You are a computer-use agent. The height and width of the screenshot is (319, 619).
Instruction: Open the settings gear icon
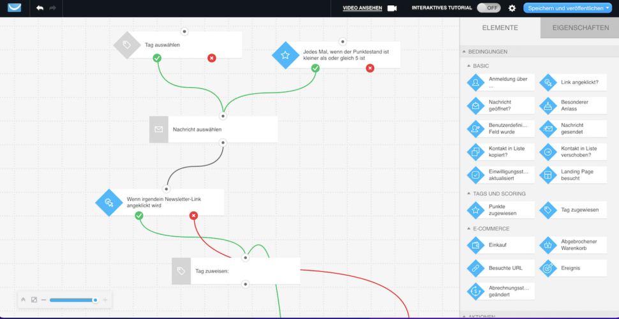click(512, 8)
